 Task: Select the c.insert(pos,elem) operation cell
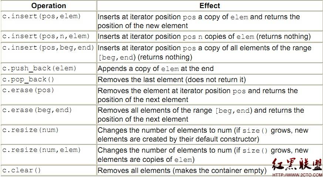pos(48,21)
